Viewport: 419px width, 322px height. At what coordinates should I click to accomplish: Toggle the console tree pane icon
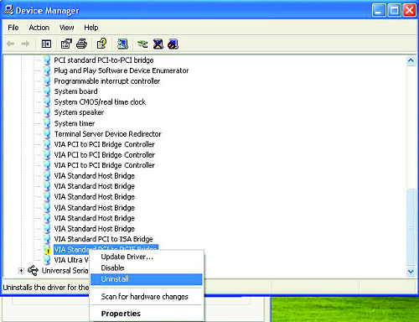pos(46,44)
